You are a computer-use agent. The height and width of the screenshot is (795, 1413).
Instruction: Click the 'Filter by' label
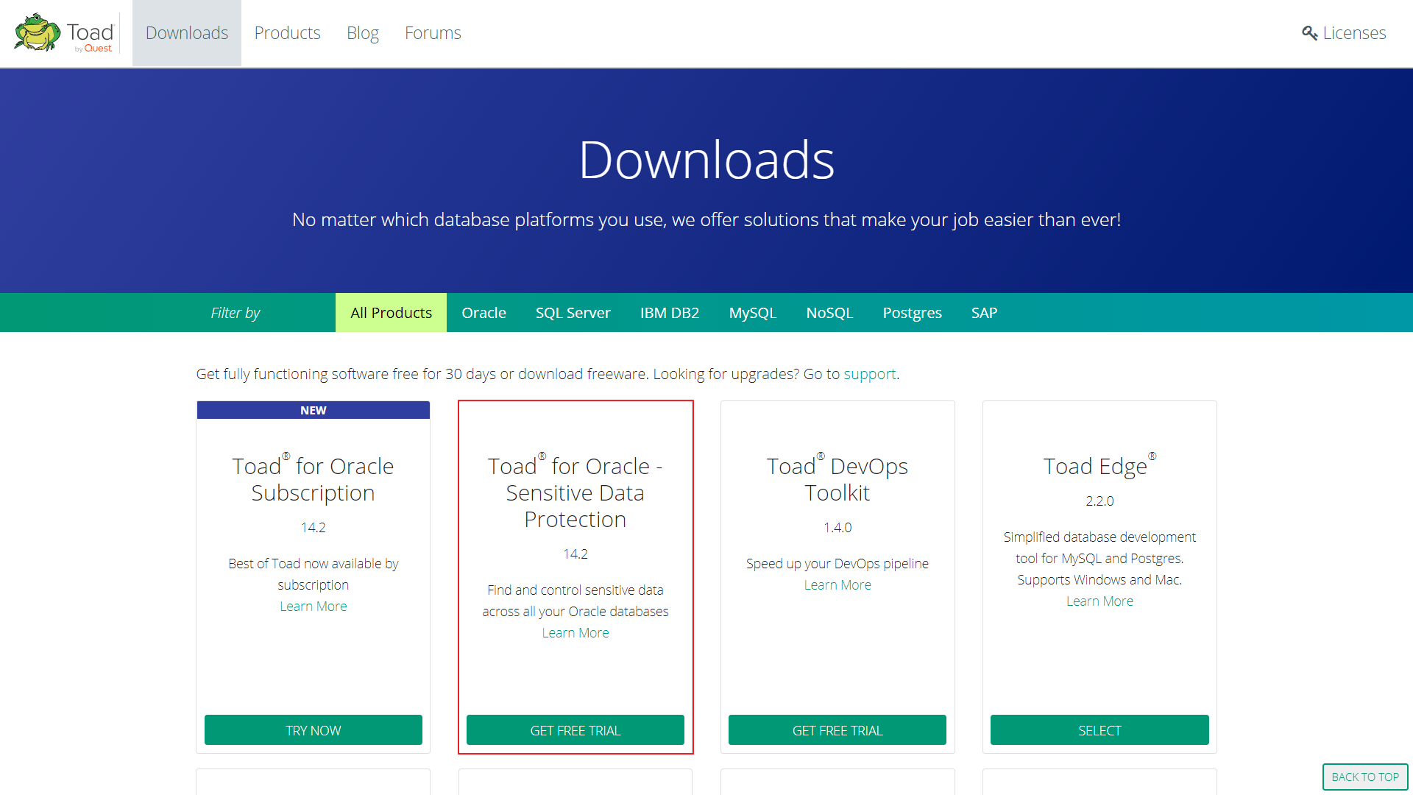click(x=235, y=313)
